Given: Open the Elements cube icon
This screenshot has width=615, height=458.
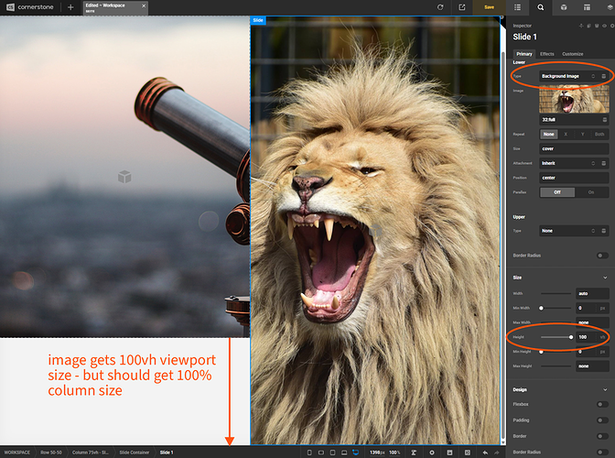Looking at the screenshot, I should (x=564, y=7).
